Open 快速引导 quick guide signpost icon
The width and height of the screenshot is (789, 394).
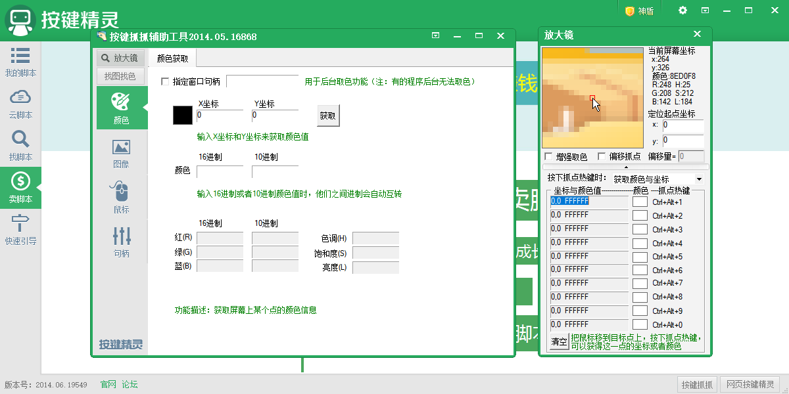(20, 230)
